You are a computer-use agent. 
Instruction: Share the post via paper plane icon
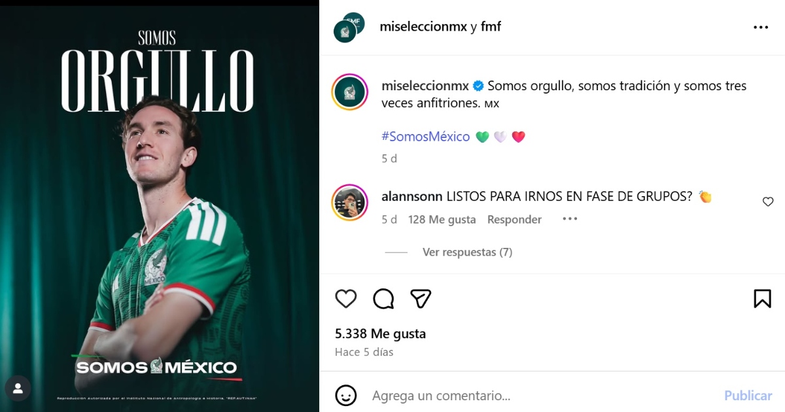(421, 299)
